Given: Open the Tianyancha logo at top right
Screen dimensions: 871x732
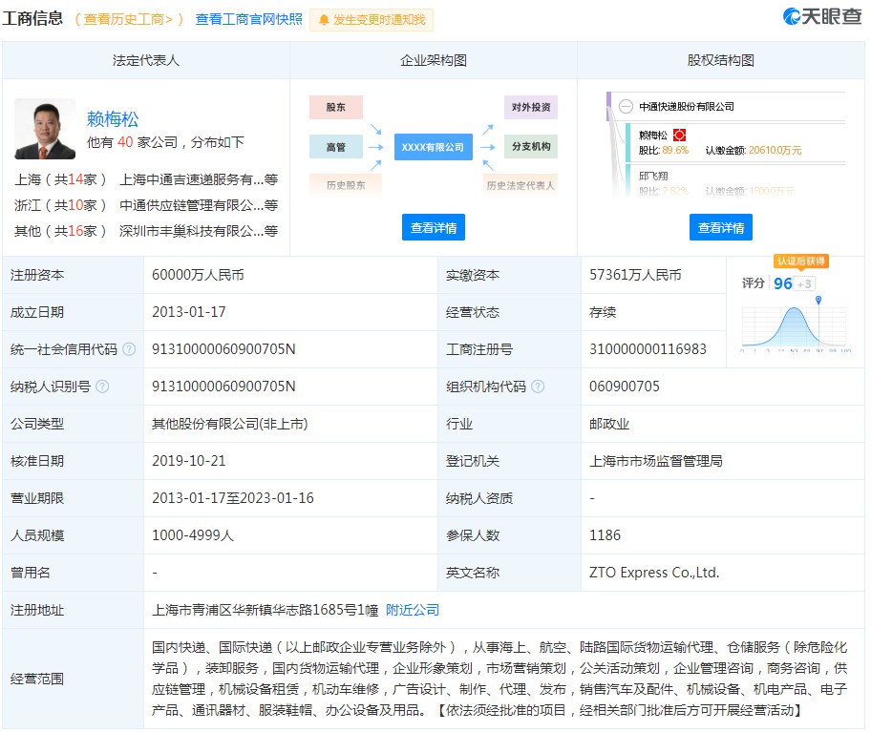Looking at the screenshot, I should point(821,16).
